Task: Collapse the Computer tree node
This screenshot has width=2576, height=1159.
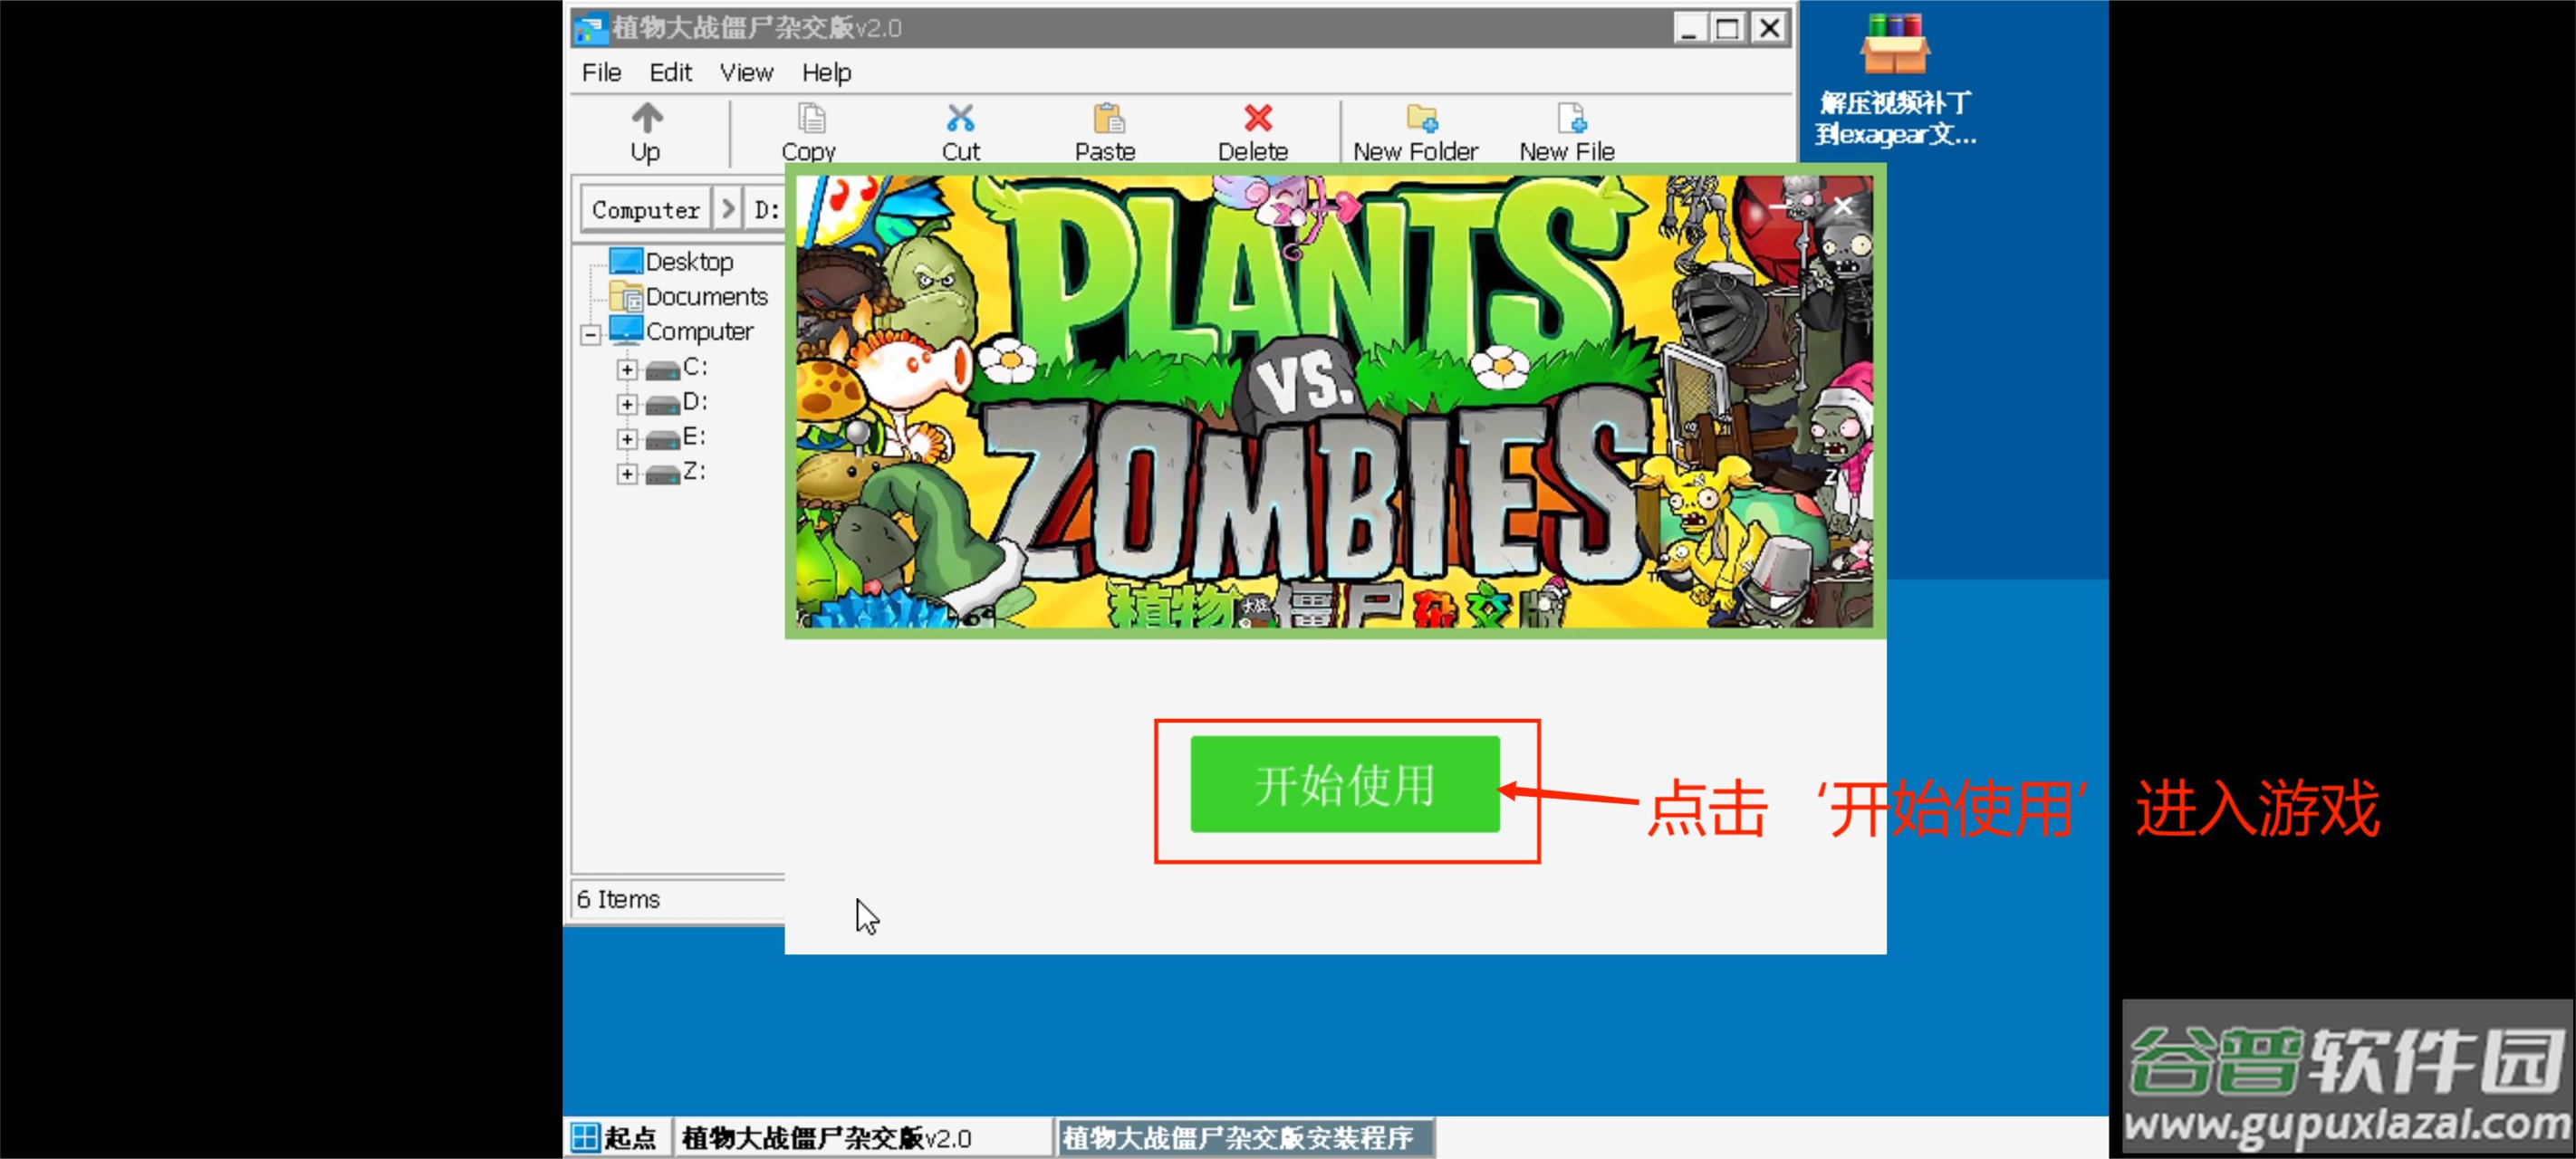Action: click(x=591, y=335)
